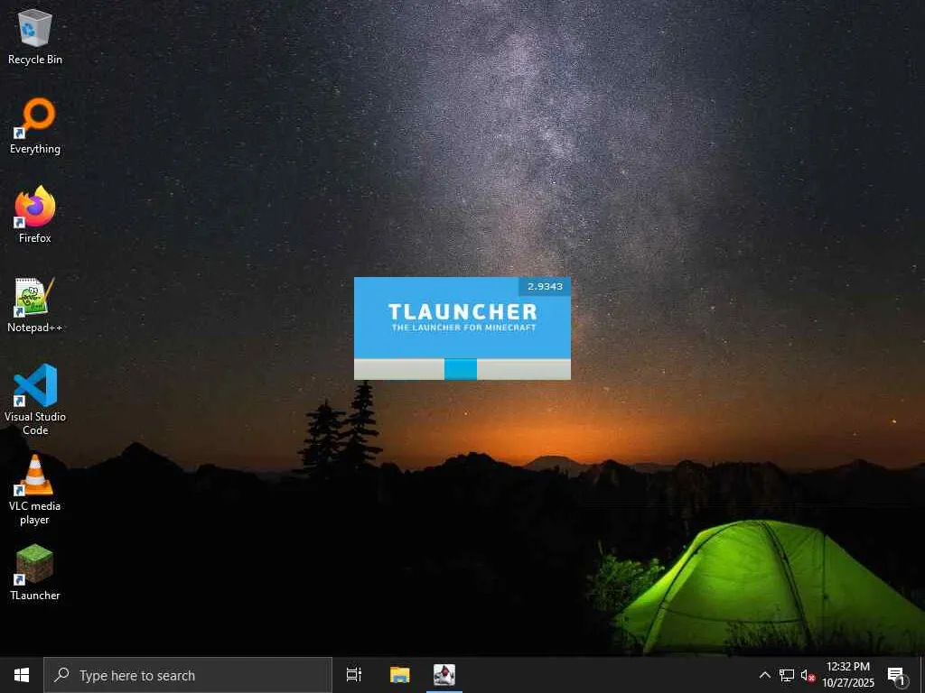This screenshot has height=693, width=925.
Task: Click the muted volume tray icon
Action: pos(808,675)
